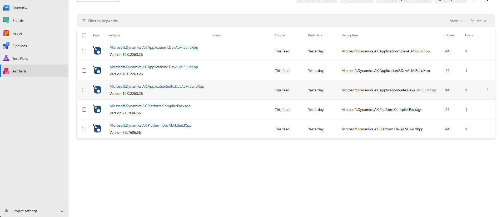Click the Package column header
This screenshot has height=217, width=502.
114,35
